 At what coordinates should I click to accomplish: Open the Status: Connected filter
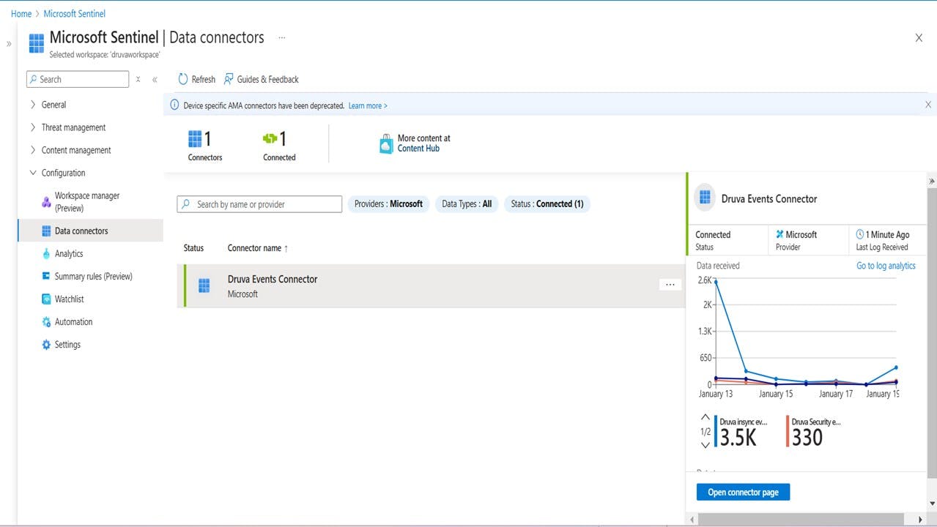point(547,204)
